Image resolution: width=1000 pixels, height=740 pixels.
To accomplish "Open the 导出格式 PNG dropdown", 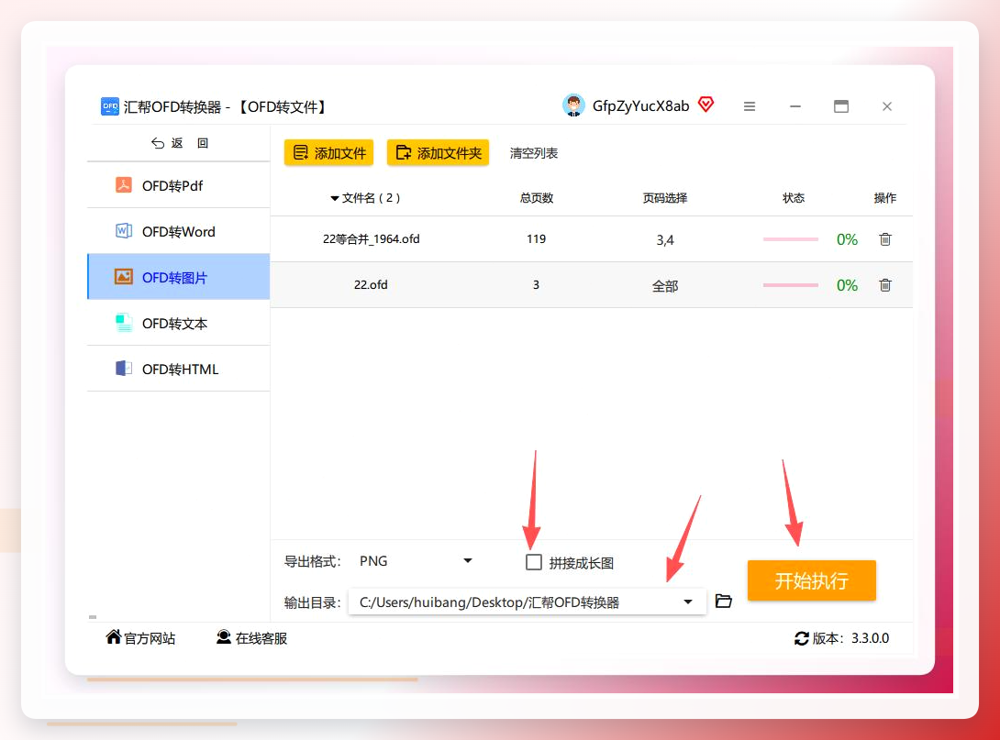I will pyautogui.click(x=416, y=561).
